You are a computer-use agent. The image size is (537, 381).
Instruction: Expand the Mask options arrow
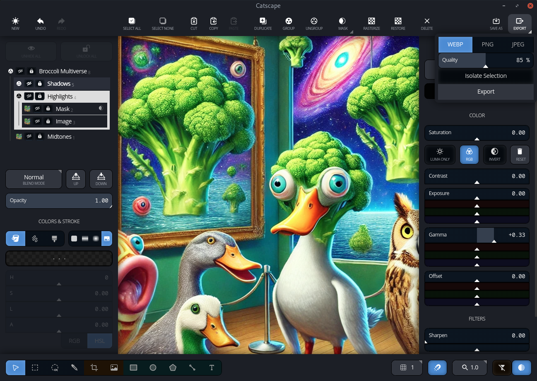pos(352,32)
